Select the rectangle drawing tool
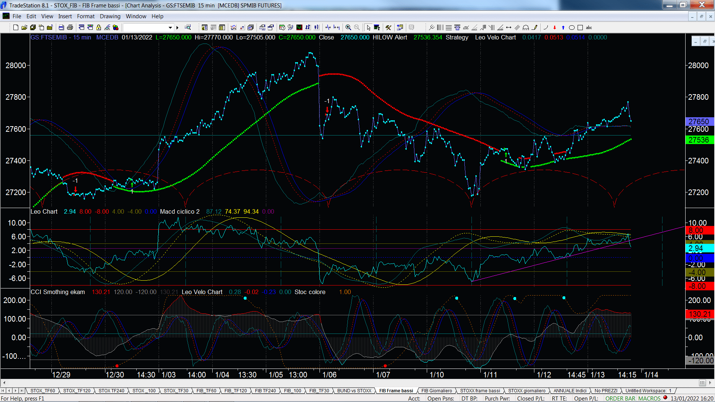The width and height of the screenshot is (715, 402). 580,27
